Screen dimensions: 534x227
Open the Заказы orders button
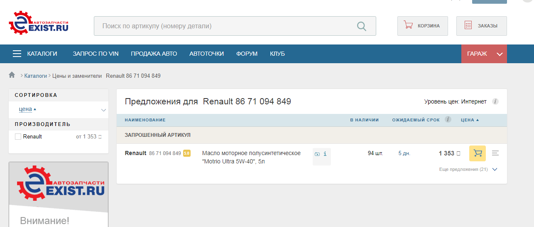481,26
